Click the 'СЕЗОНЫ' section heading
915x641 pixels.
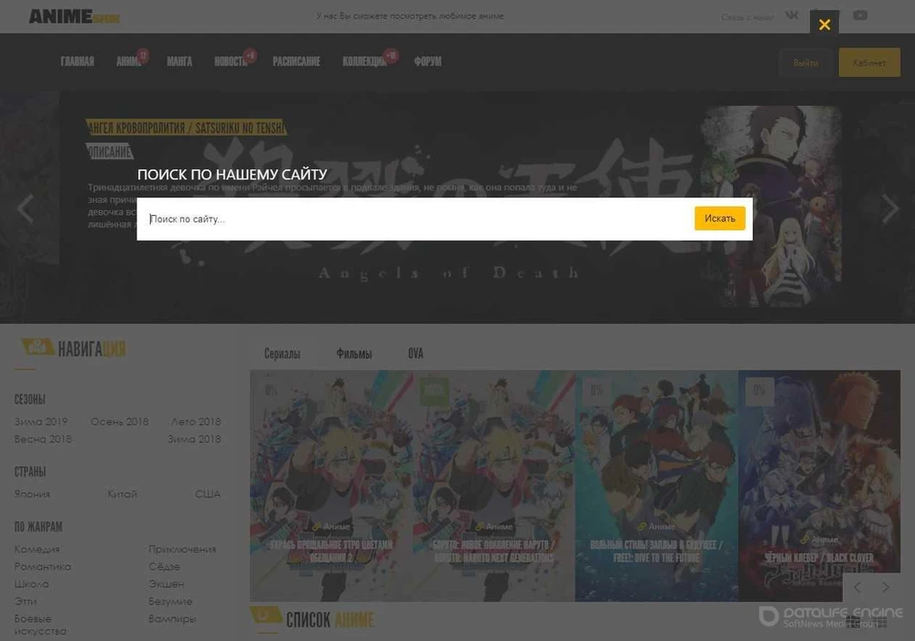[30, 400]
